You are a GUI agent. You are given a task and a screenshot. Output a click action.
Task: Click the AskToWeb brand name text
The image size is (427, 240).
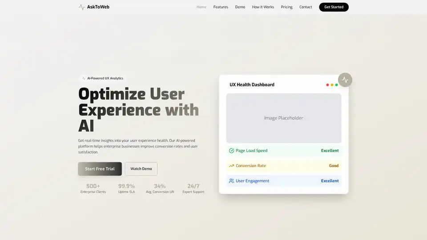click(x=98, y=7)
